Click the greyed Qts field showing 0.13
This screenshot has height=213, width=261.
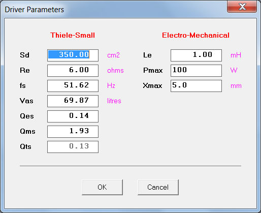coord(73,147)
